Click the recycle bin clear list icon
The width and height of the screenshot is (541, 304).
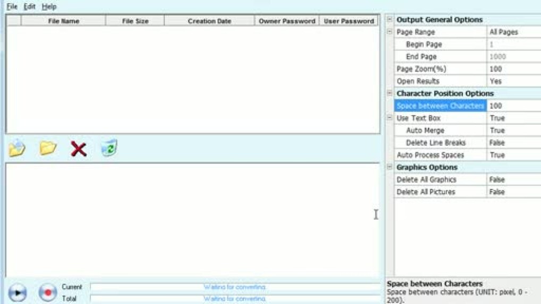click(x=109, y=148)
